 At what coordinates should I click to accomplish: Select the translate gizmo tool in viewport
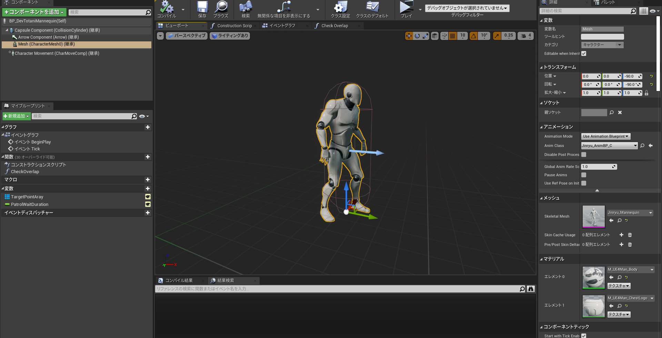[x=409, y=36]
